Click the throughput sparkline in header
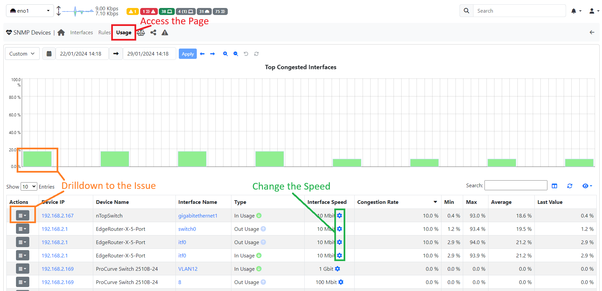The image size is (602, 291). (x=78, y=11)
